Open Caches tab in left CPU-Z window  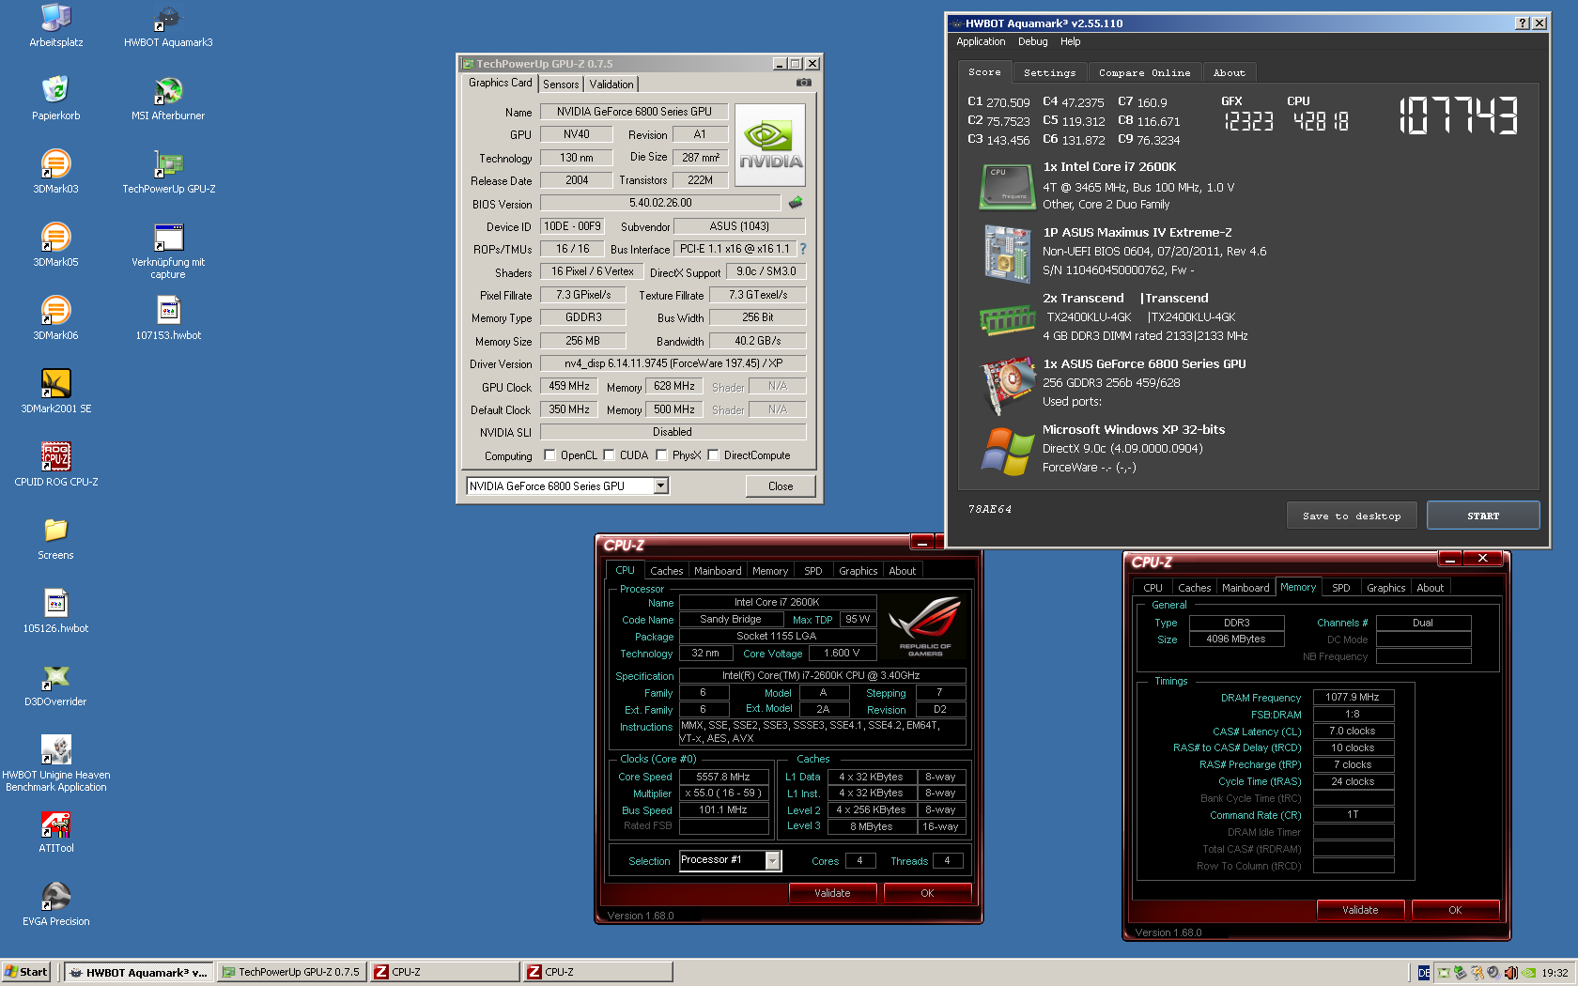click(667, 571)
